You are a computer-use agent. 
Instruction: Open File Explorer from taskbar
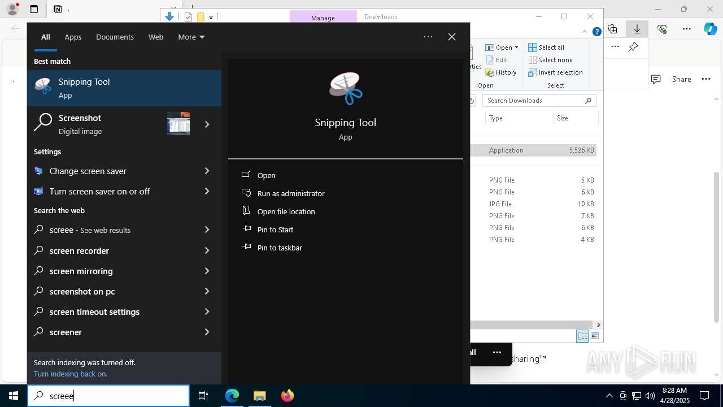[259, 396]
